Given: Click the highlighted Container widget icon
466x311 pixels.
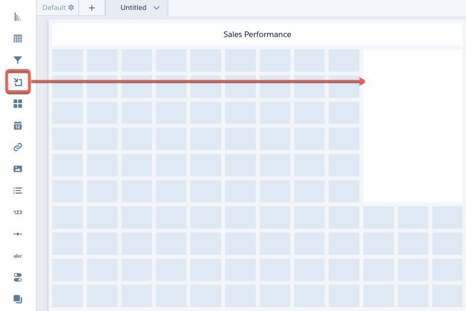Looking at the screenshot, I should pos(18,82).
